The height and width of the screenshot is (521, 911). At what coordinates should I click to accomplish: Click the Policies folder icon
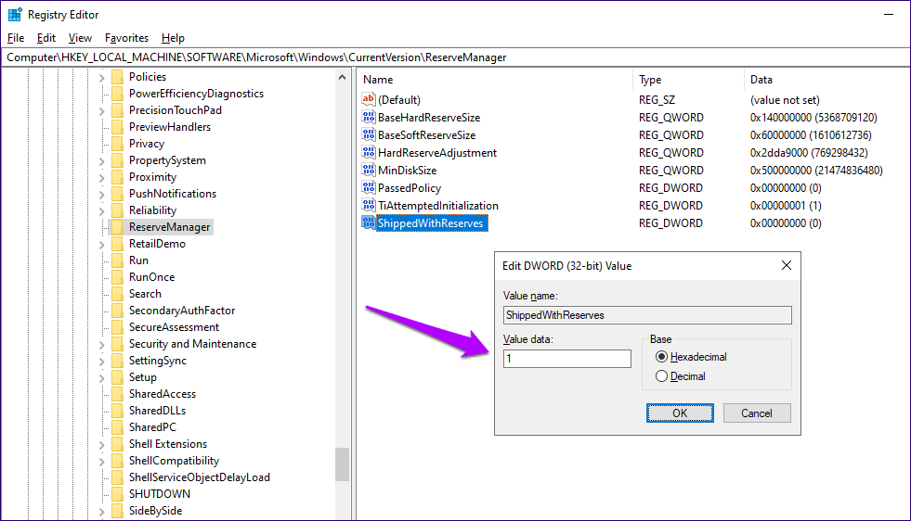click(117, 77)
